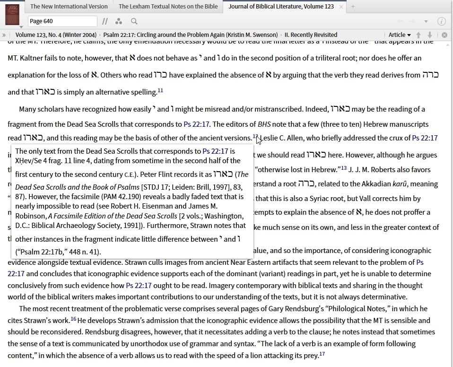Click the vertical scrollbar up arrow
The height and width of the screenshot is (367, 453).
click(448, 44)
